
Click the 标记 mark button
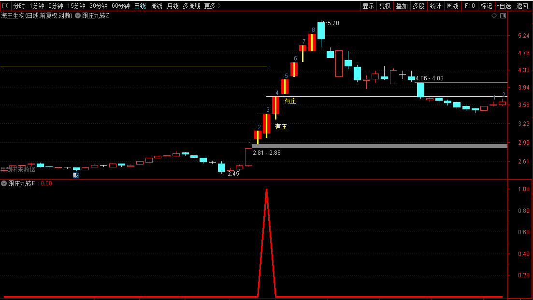pyautogui.click(x=486, y=6)
